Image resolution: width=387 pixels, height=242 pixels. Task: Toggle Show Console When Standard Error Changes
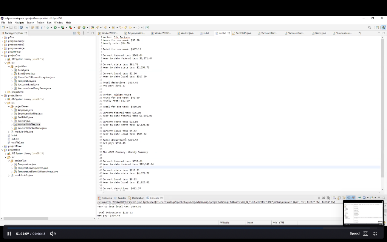point(353,198)
